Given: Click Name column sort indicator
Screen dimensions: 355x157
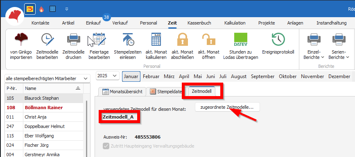Looking at the screenshot, I should [x=78, y=88].
